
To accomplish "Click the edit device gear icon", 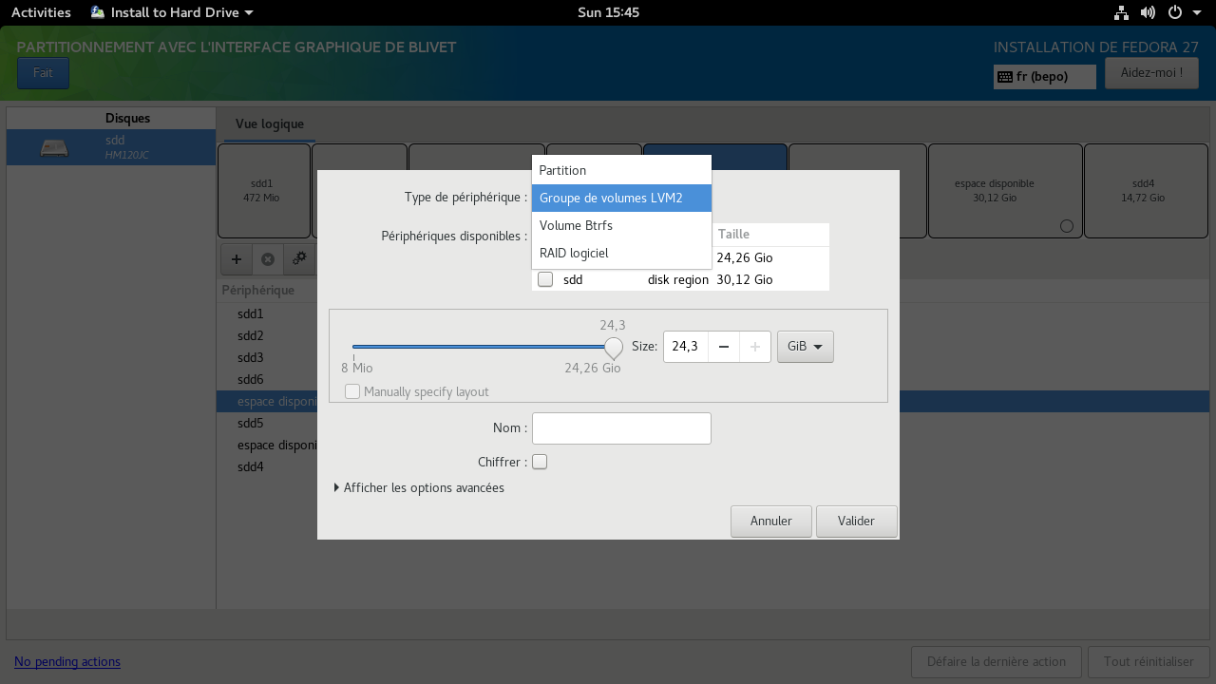I will 299,258.
